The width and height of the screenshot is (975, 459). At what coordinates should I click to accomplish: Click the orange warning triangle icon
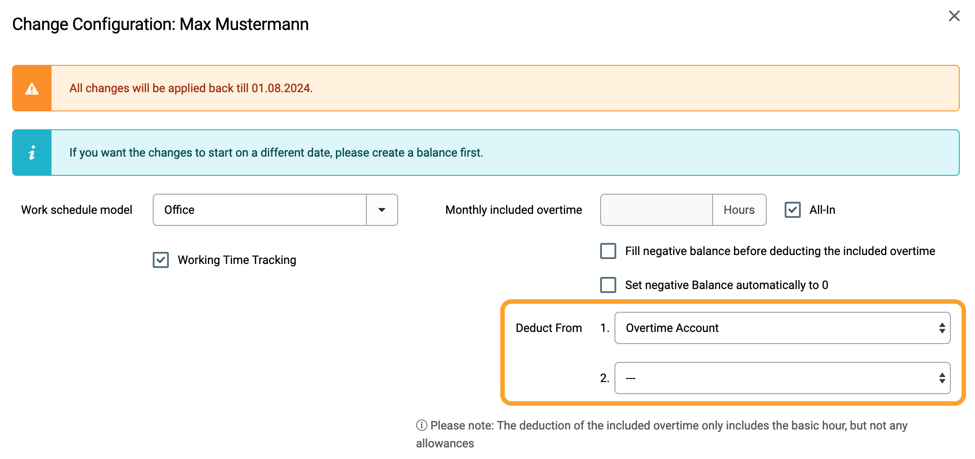click(x=32, y=89)
